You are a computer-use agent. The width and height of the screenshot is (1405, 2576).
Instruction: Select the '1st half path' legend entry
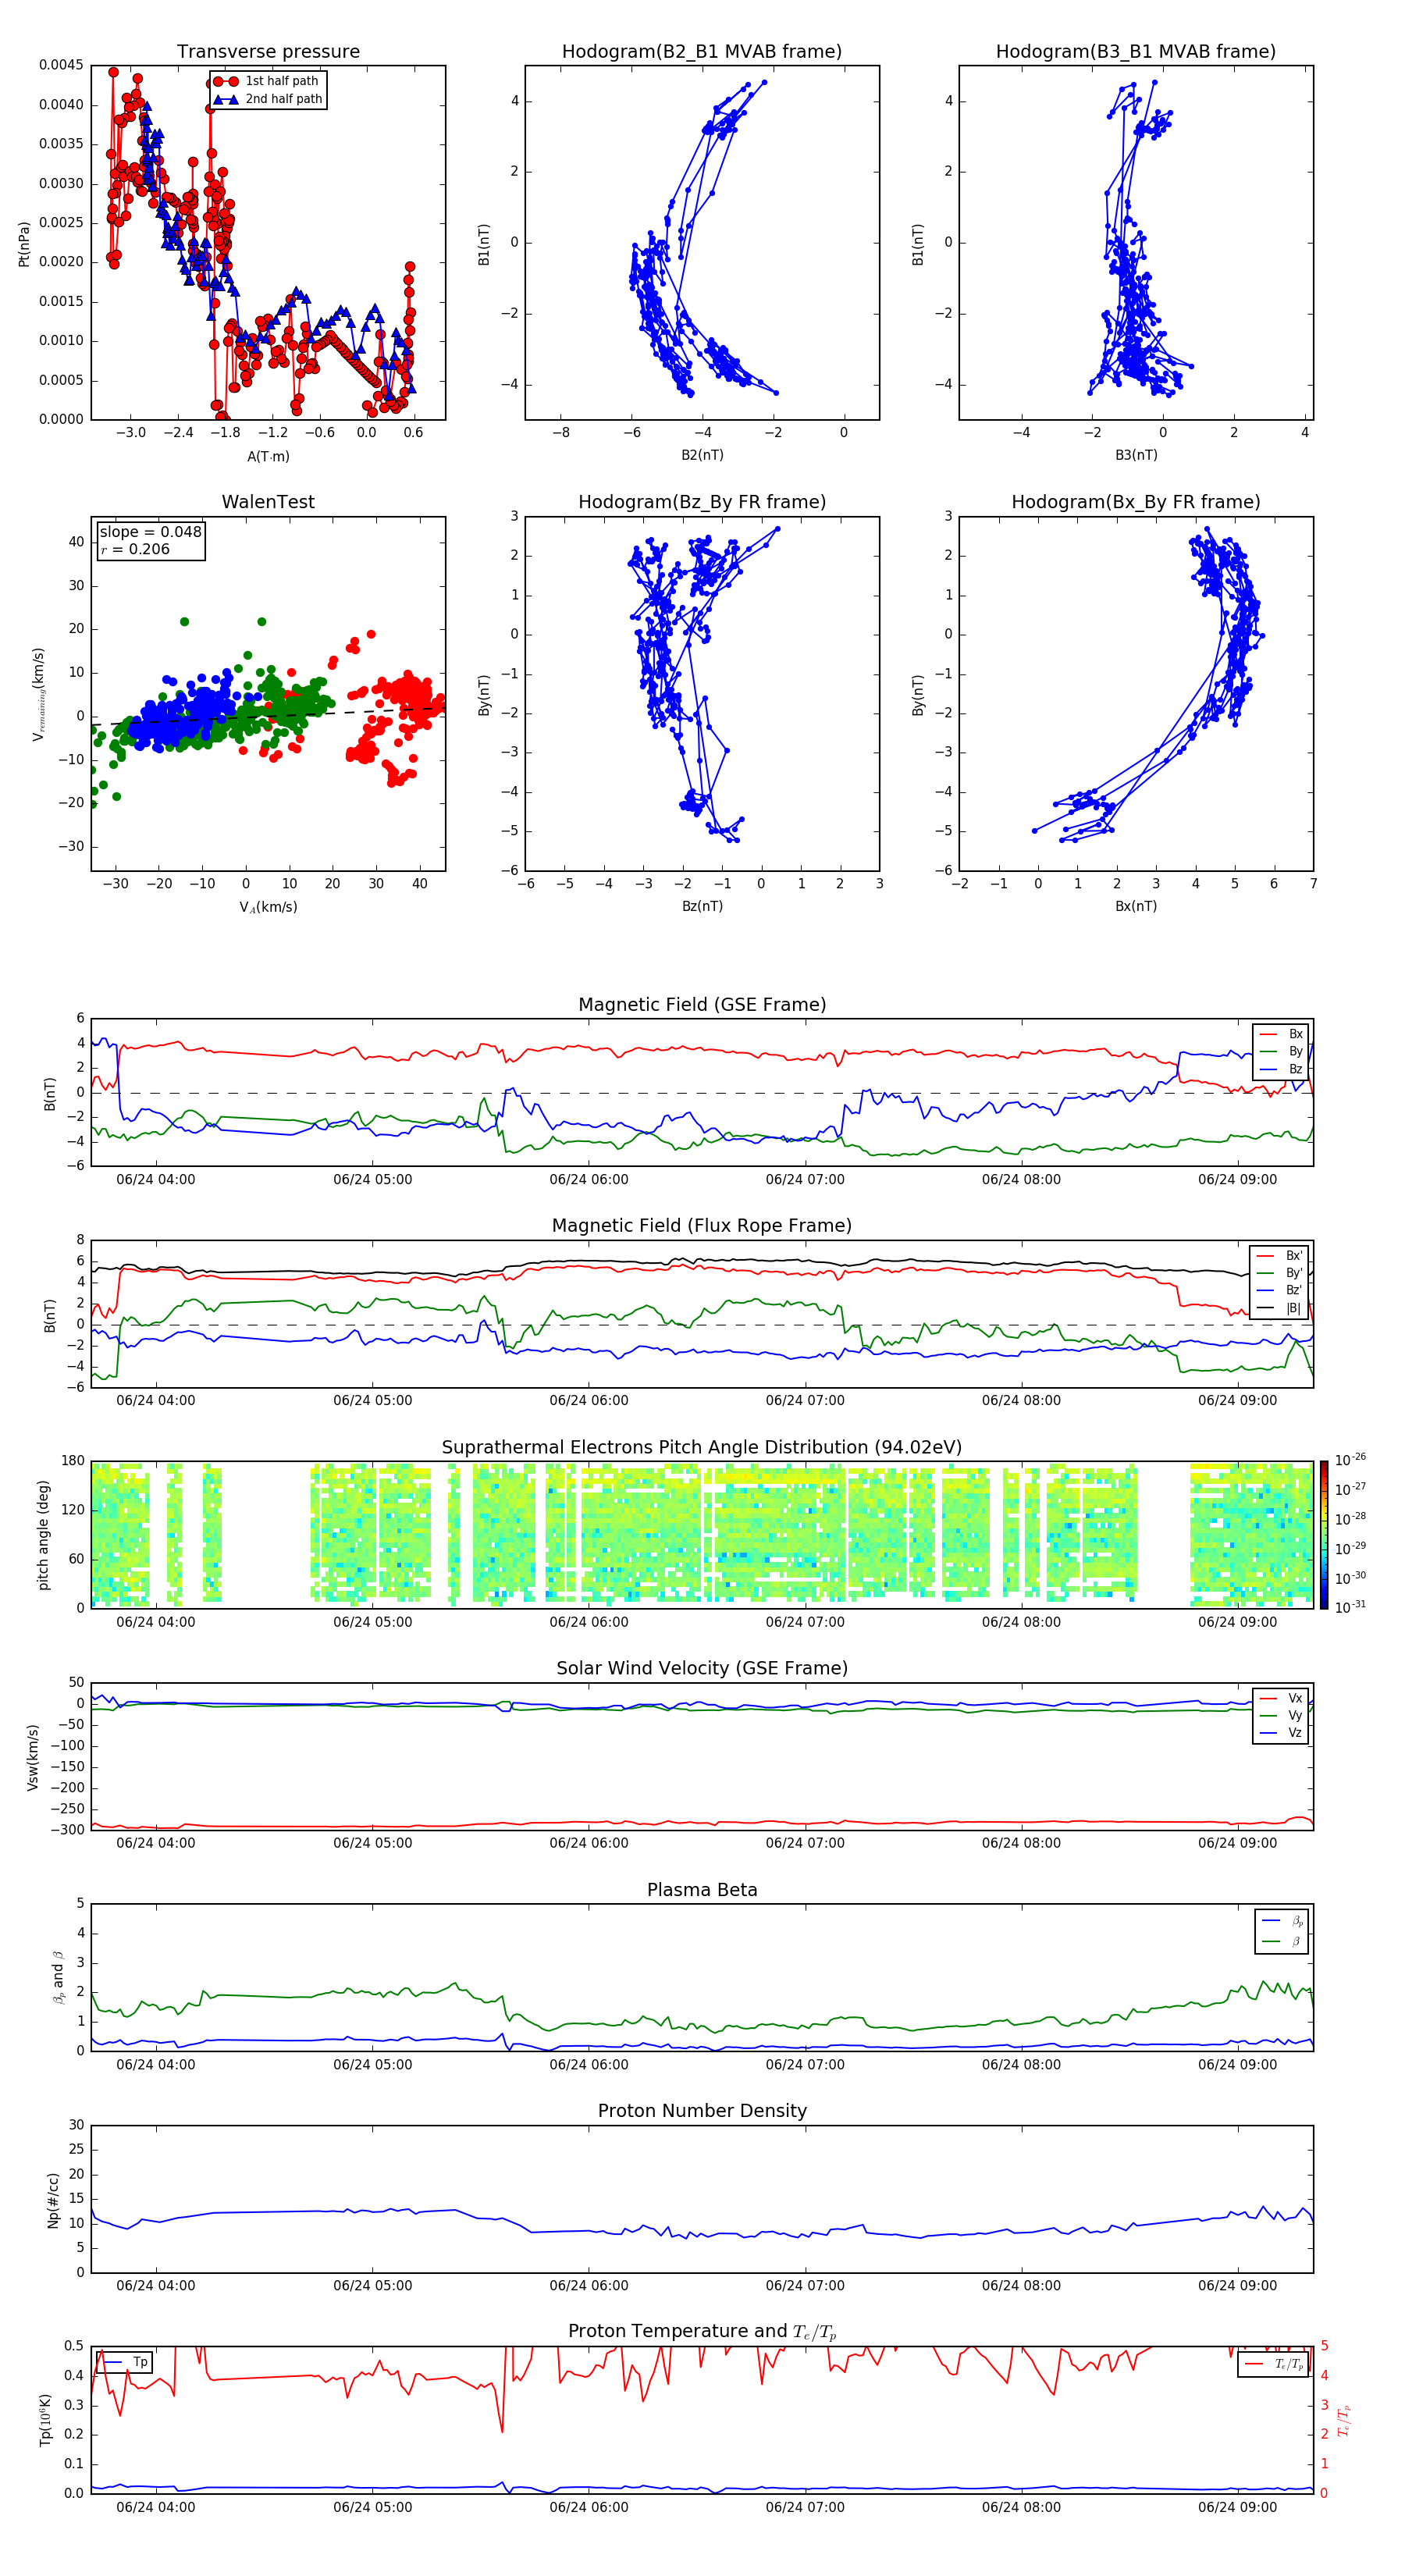pyautogui.click(x=266, y=81)
